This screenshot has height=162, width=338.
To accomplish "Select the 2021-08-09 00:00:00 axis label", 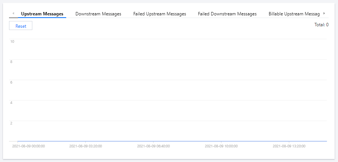I will 29,146.
